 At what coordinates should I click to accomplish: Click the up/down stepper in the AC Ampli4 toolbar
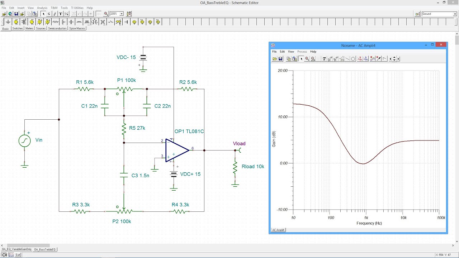tap(394, 59)
